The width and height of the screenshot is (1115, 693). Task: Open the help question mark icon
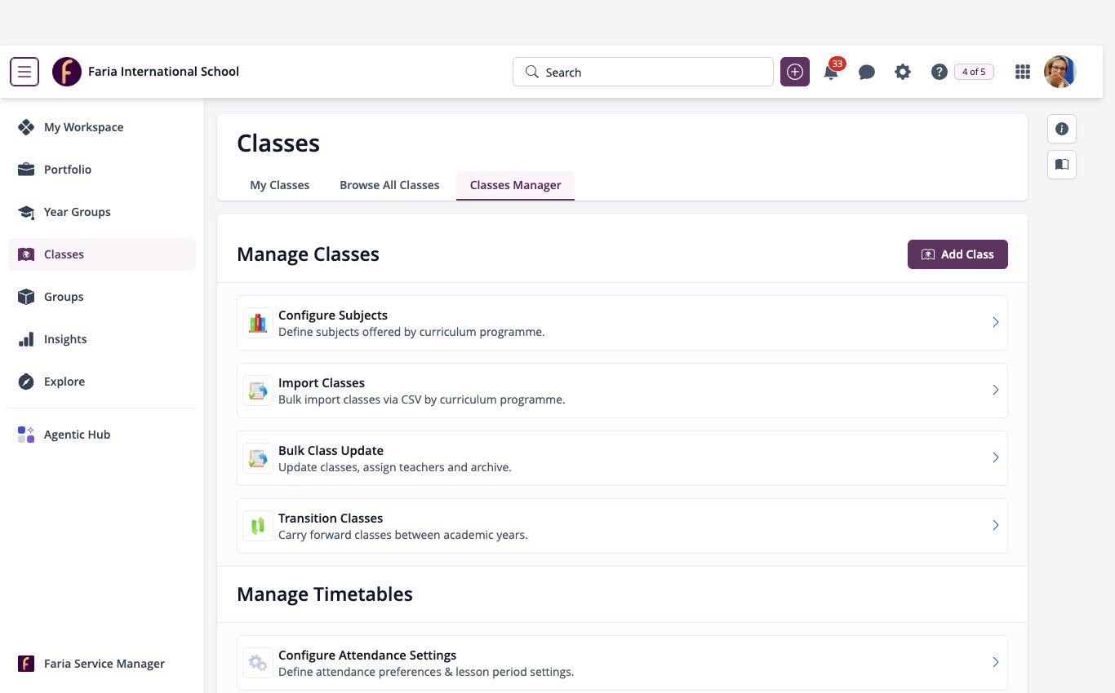[939, 72]
